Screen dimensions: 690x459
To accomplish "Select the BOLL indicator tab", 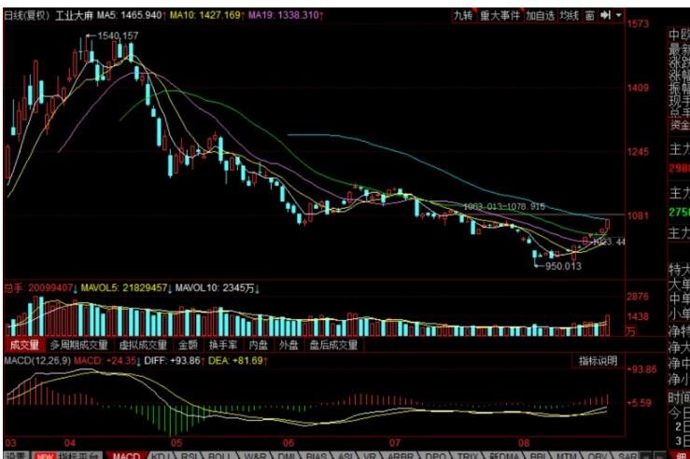I will (218, 455).
